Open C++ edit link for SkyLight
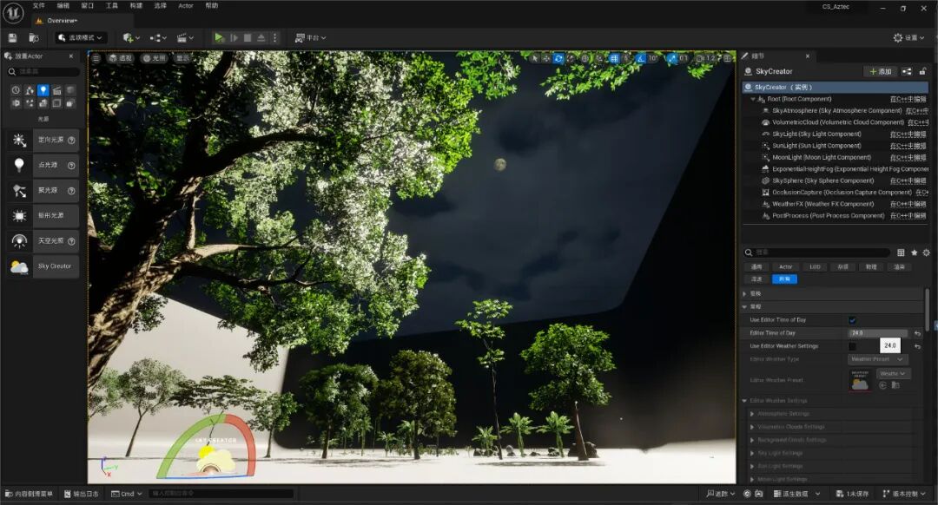This screenshot has width=938, height=505. coord(908,134)
